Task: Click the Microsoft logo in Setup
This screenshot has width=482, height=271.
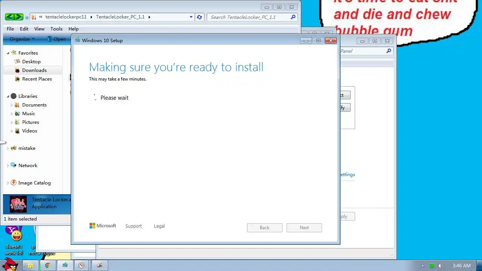Action: [103, 226]
